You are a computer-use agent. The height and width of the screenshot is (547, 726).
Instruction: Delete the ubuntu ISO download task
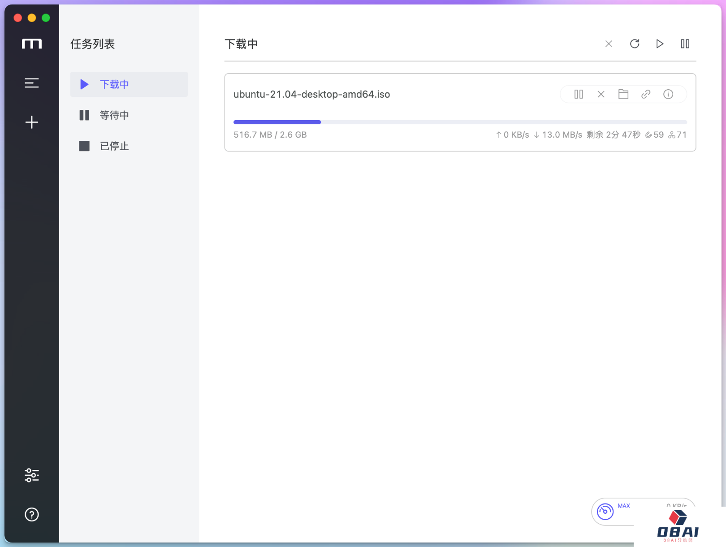pyautogui.click(x=601, y=94)
